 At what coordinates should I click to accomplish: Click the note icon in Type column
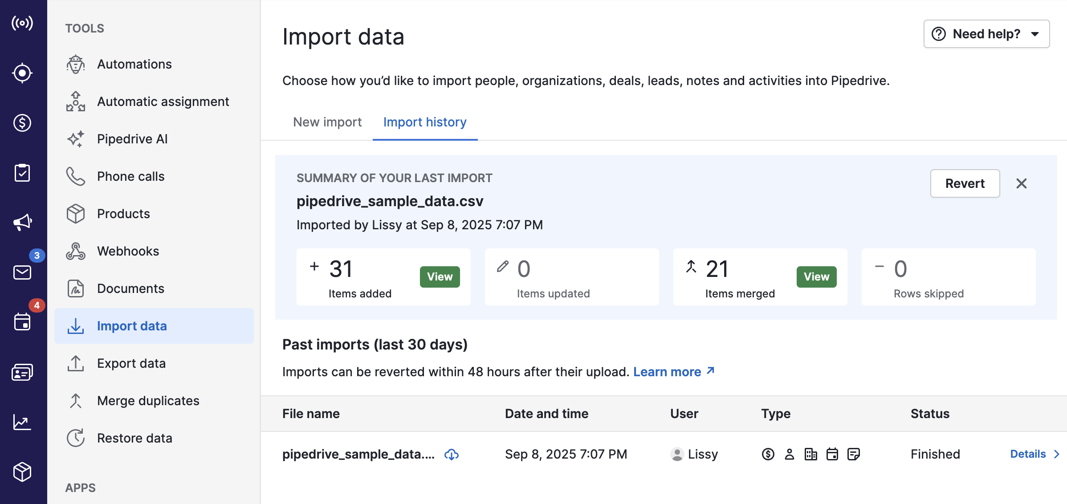[854, 454]
